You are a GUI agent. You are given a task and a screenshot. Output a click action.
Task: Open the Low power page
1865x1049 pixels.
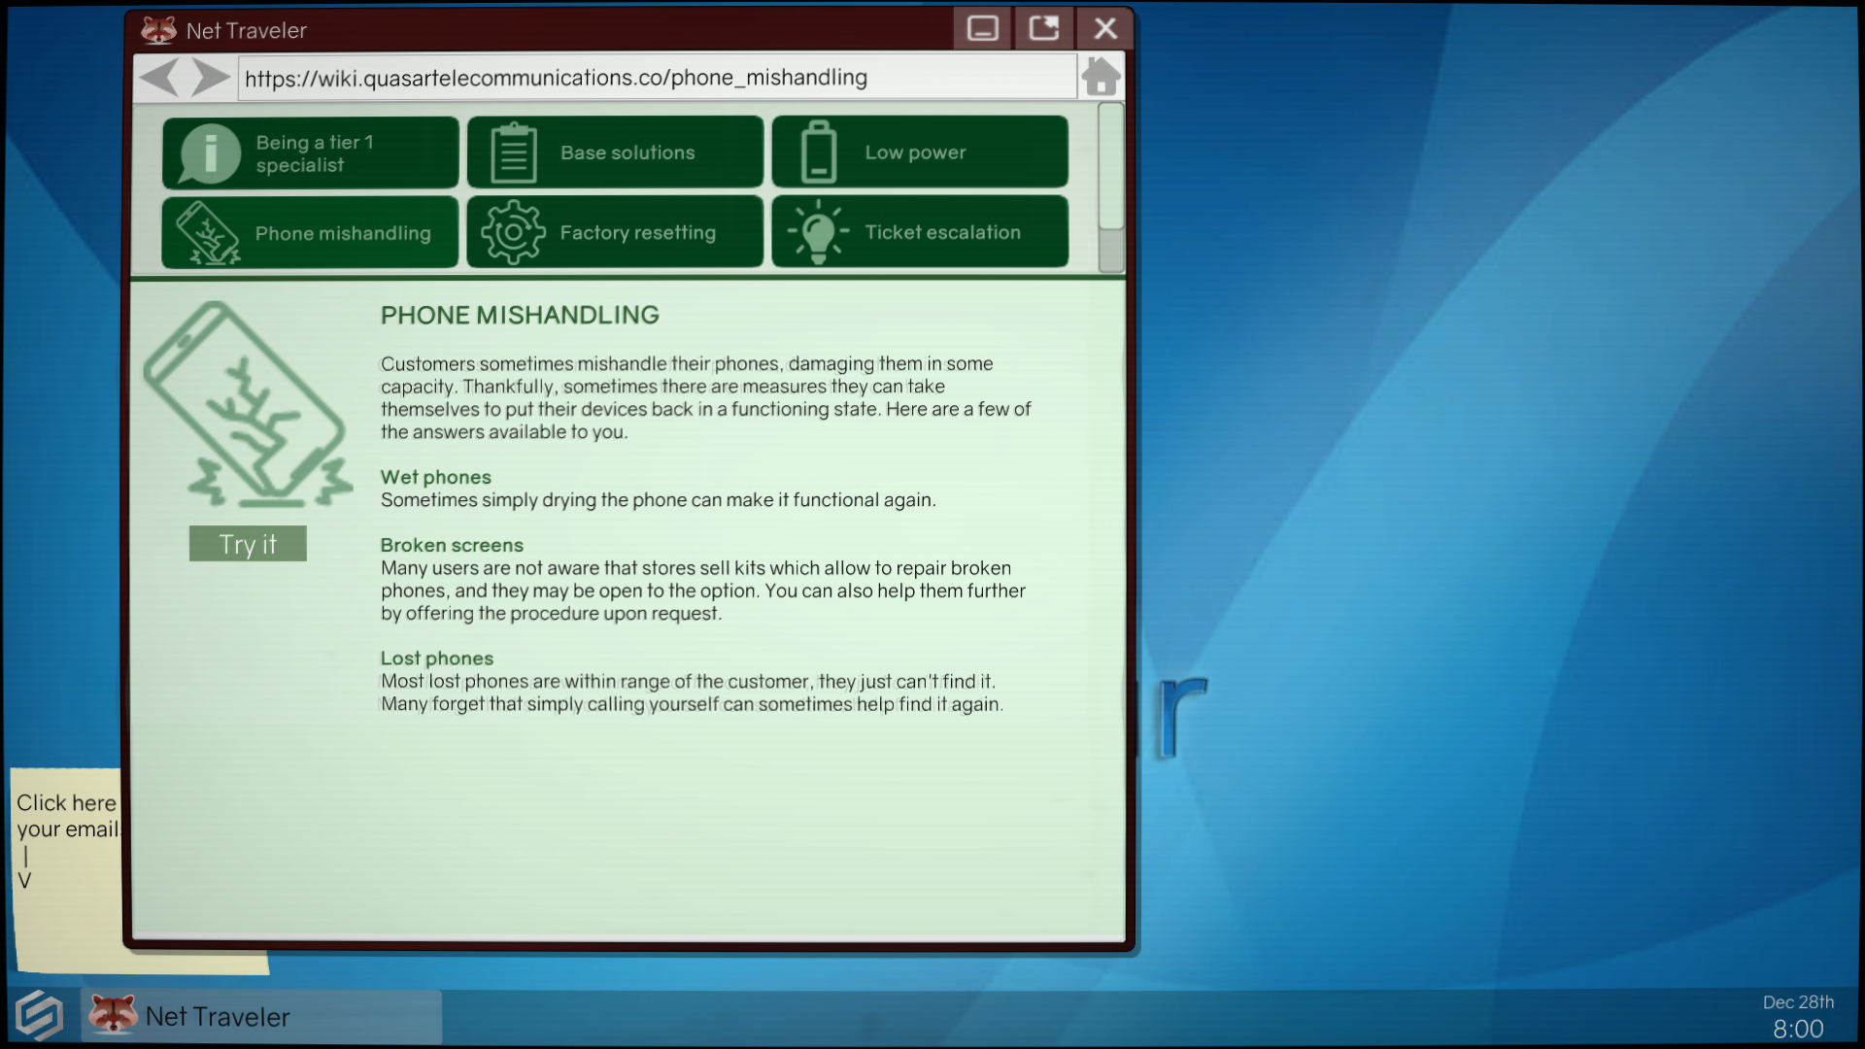tap(920, 152)
